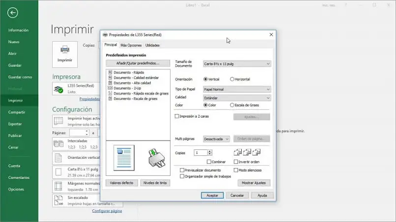Click the Propiedades link under printer

coord(89,99)
